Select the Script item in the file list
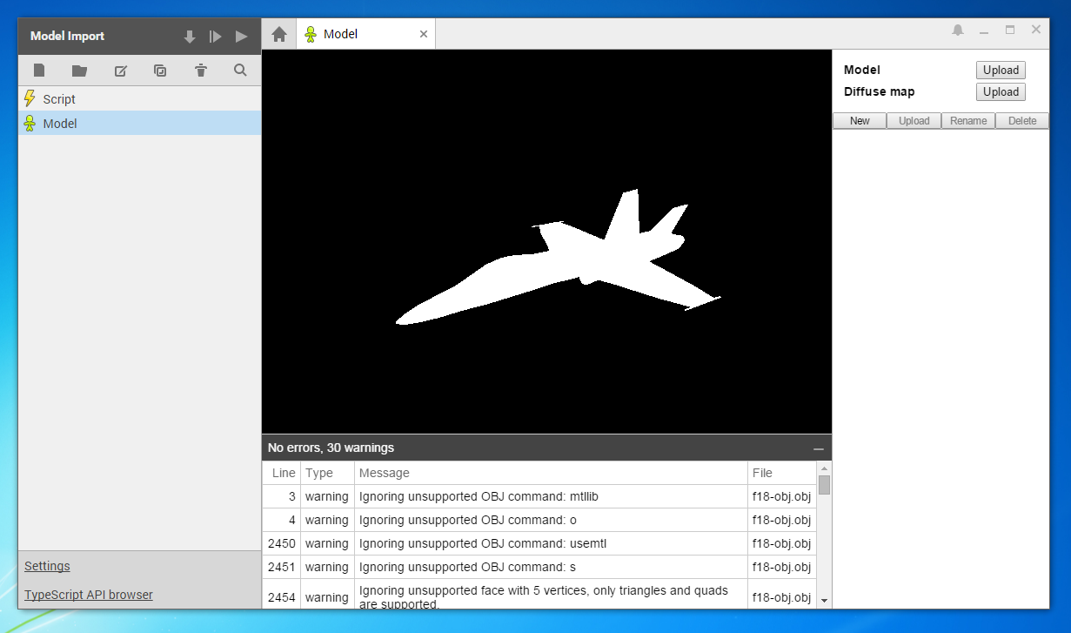This screenshot has height=633, width=1071. (x=139, y=98)
